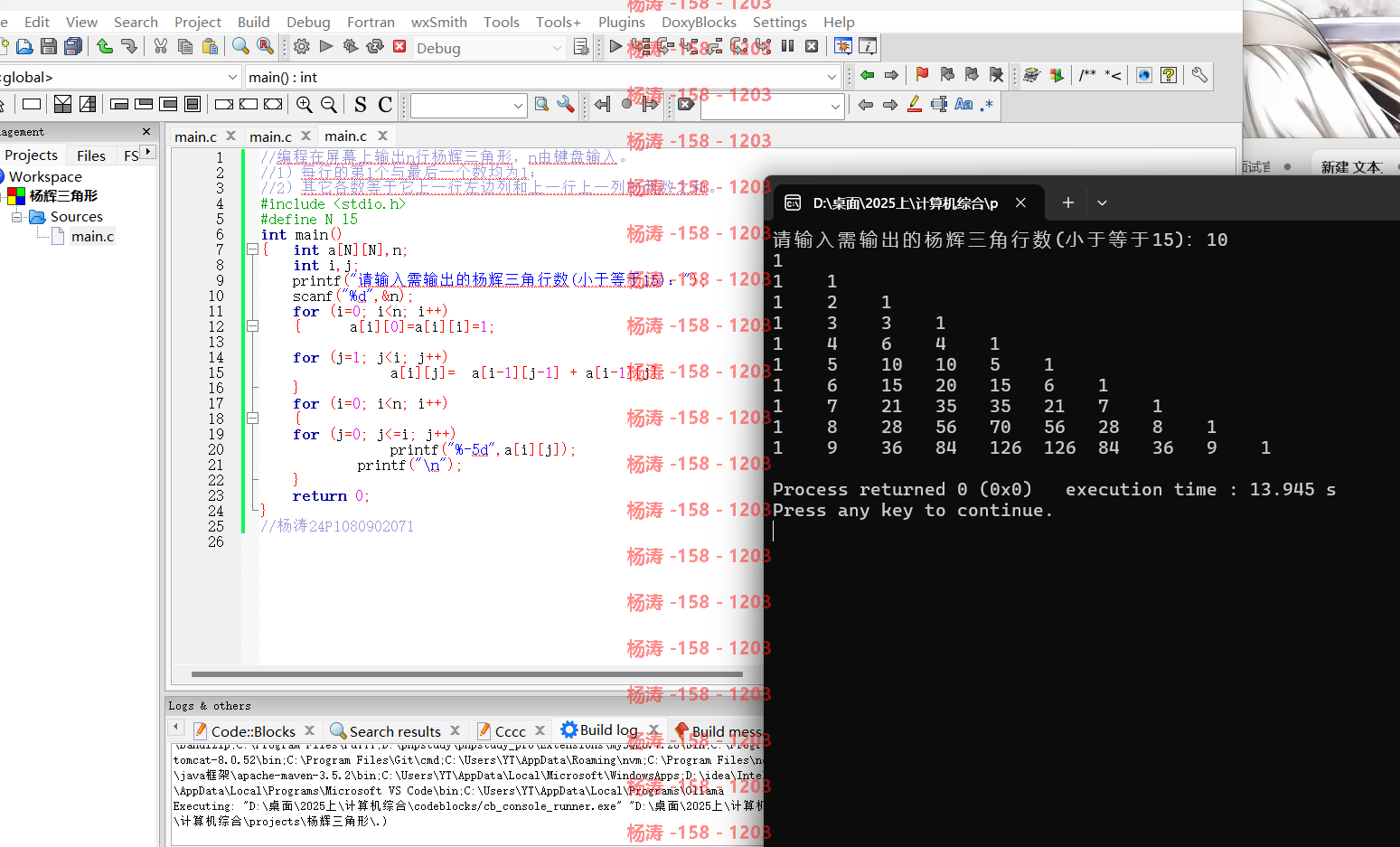
Task: Open a new terminal tab with plus button
Action: point(1067,203)
